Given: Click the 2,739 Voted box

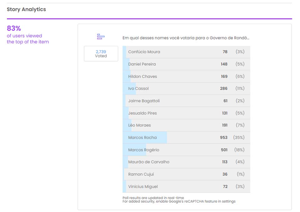Looking at the screenshot, I should point(101,54).
